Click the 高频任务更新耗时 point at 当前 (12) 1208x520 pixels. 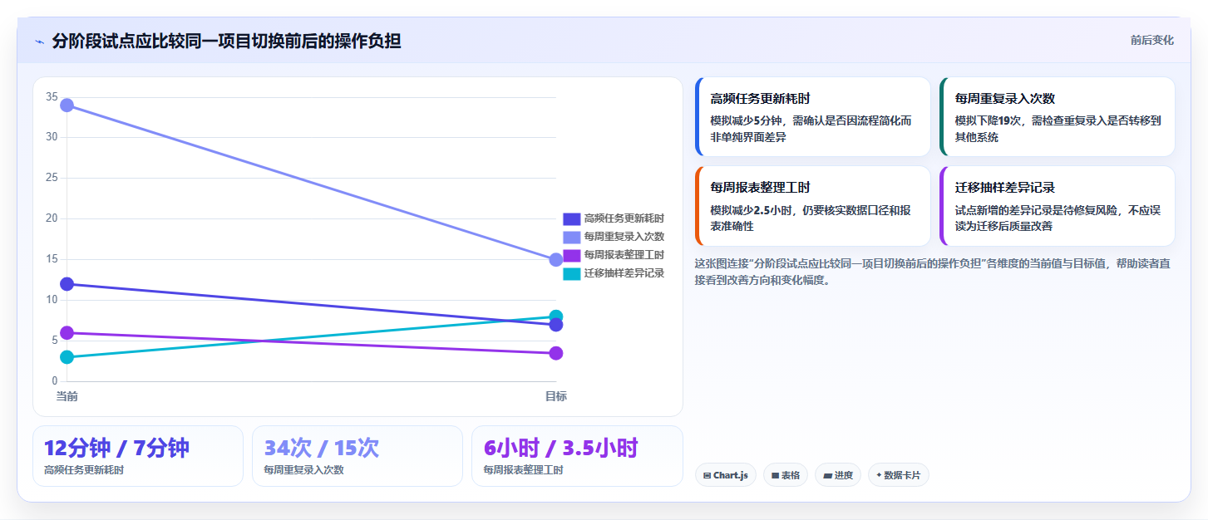[x=67, y=284]
